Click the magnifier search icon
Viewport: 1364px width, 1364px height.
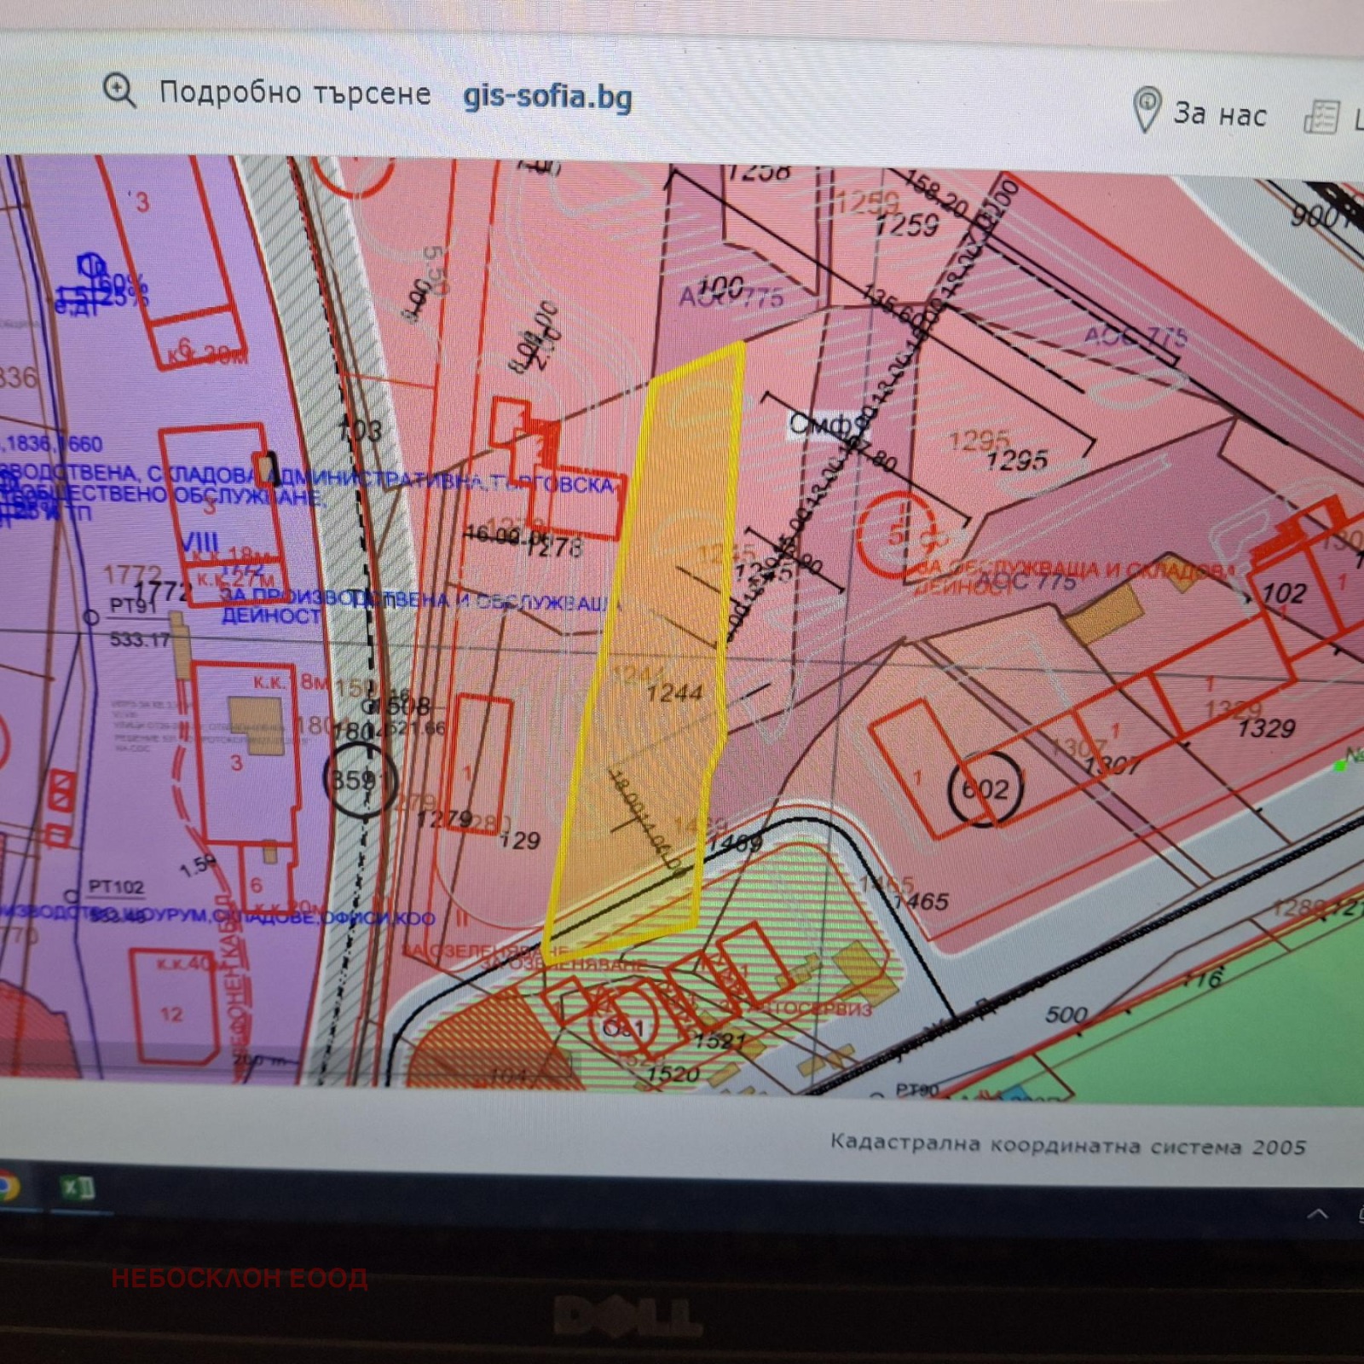pos(119,90)
